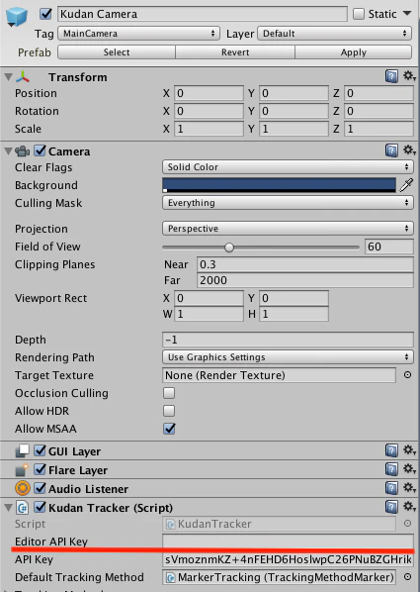Screen dimensions: 420x592
Task: Open Kudan Tracker help icon
Action: (x=391, y=507)
